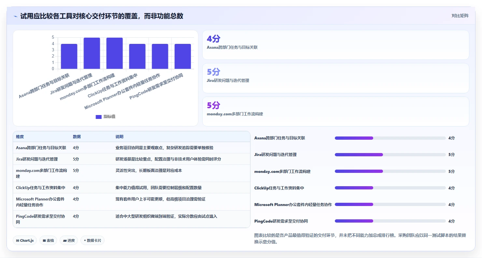Viewport: 482px width, 258px height.
Task: Click the Asana progress bar
Action: click(390, 138)
